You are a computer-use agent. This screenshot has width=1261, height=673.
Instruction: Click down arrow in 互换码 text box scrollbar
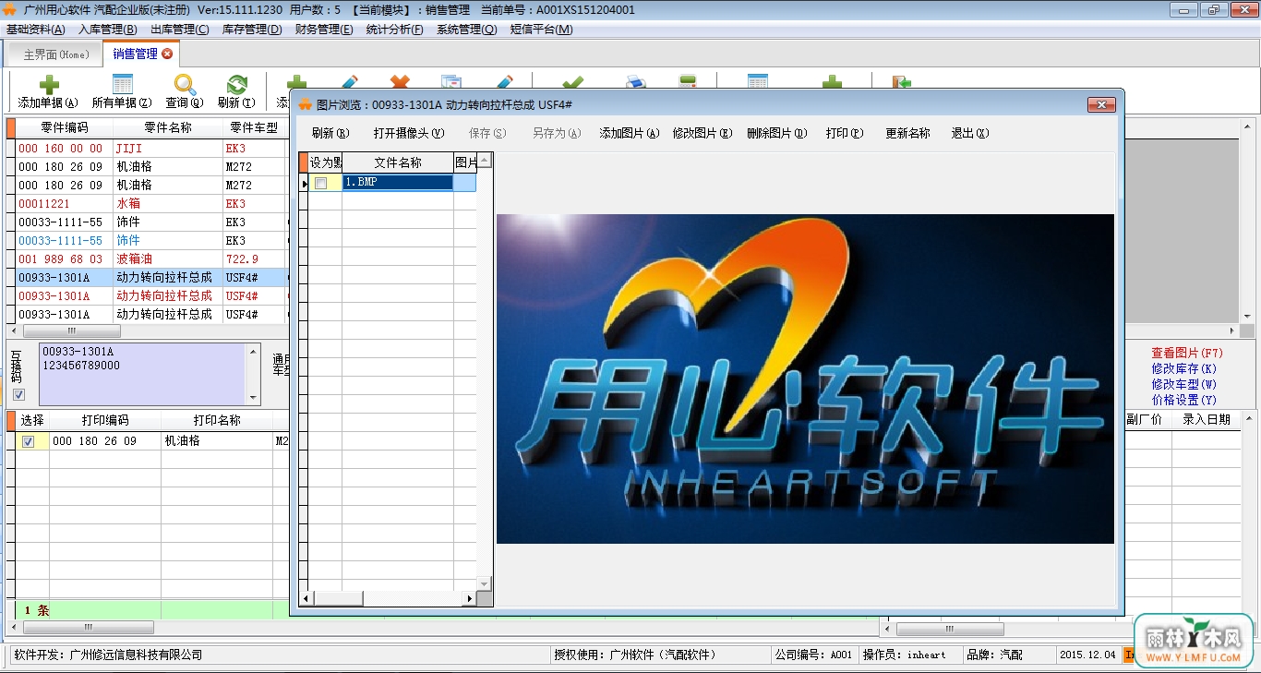[253, 399]
